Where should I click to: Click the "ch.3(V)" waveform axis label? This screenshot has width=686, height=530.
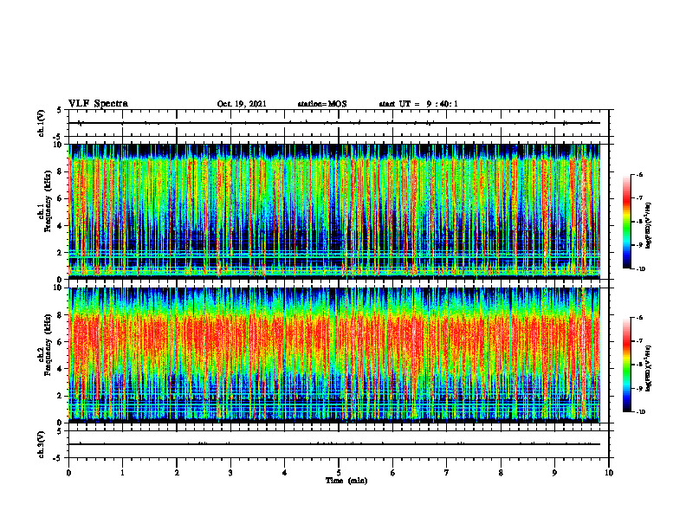[42, 444]
